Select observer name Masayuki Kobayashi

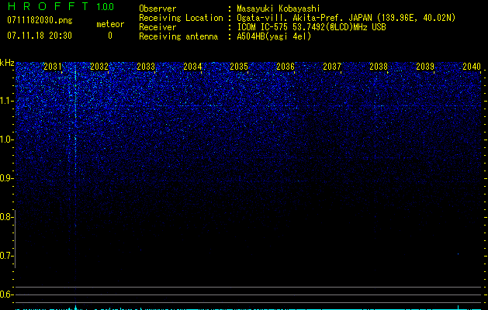click(279, 9)
